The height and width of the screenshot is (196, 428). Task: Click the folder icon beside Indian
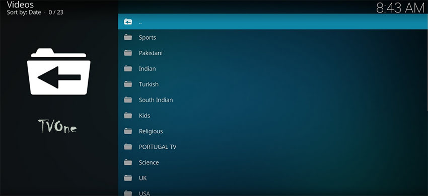tap(128, 69)
